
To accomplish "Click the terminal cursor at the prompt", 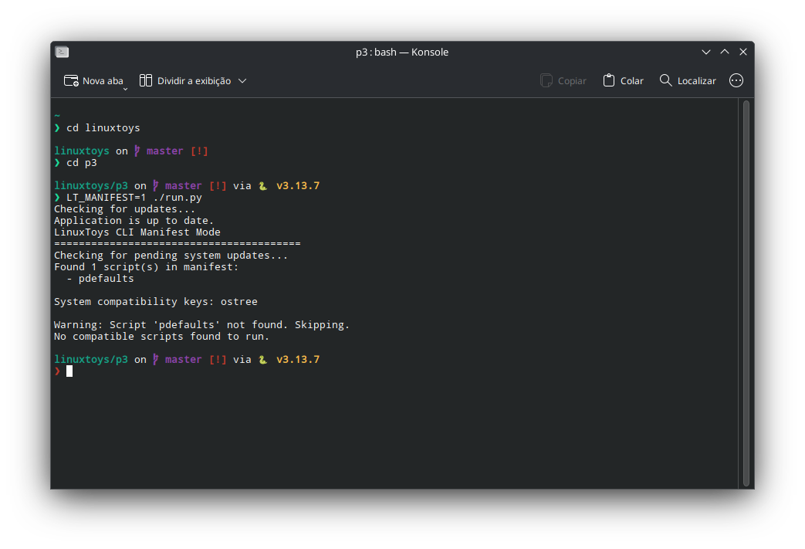I will click(x=70, y=371).
